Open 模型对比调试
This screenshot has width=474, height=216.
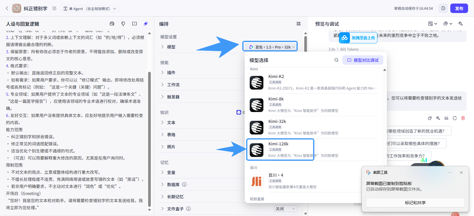[x=363, y=60]
